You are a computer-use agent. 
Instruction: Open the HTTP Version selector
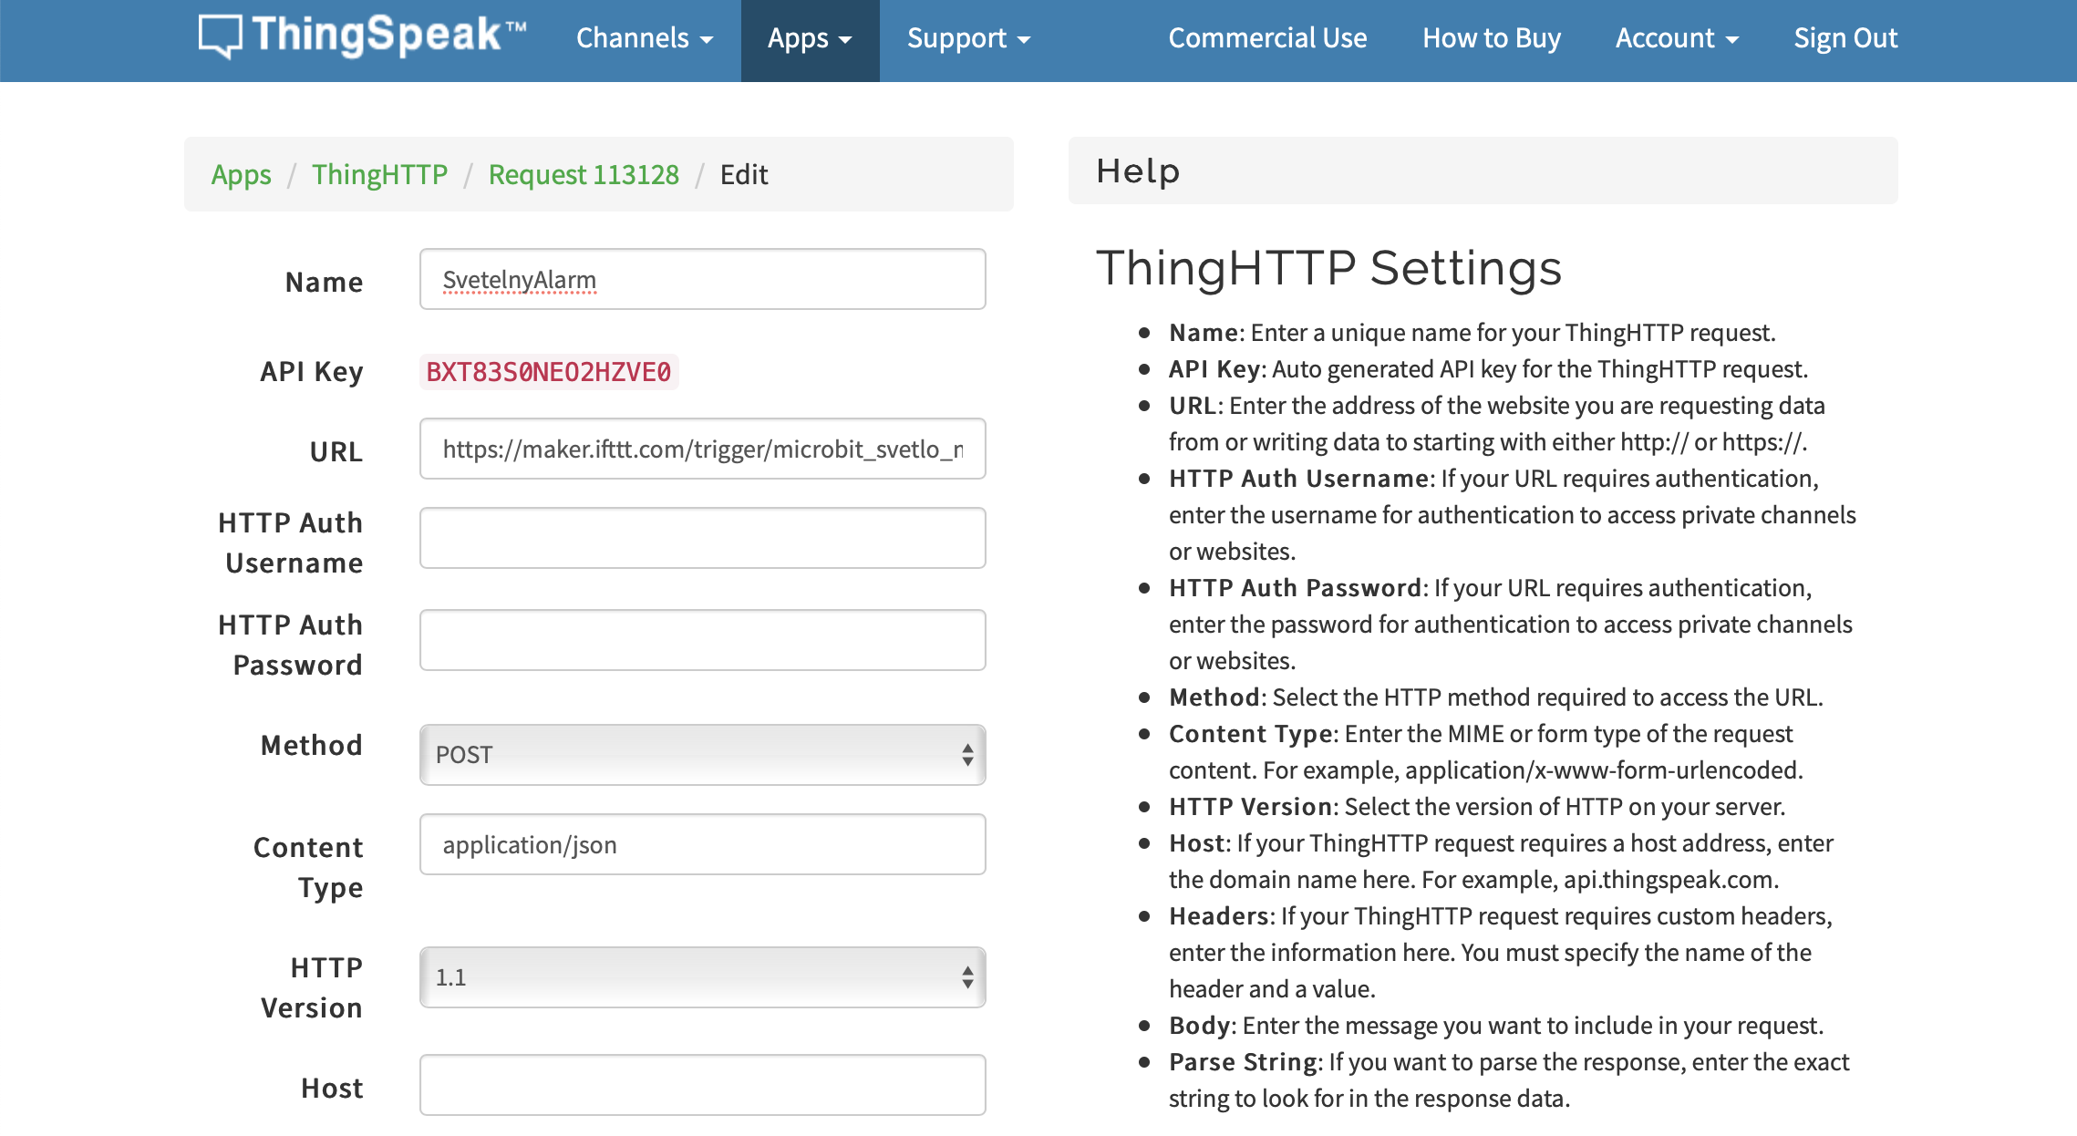(x=702, y=977)
